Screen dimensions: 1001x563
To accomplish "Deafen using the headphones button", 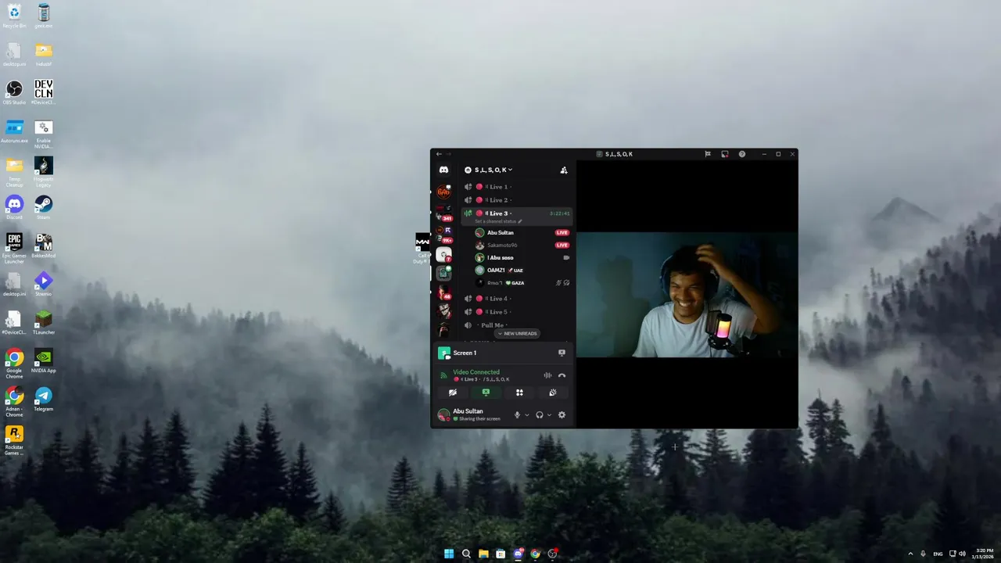I will pyautogui.click(x=539, y=415).
